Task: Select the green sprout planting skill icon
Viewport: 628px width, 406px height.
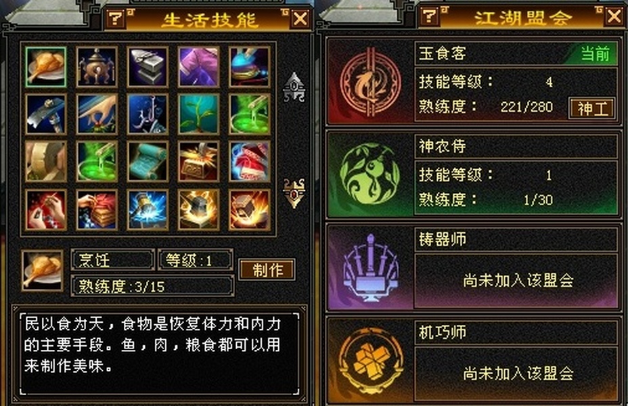Action: click(199, 114)
